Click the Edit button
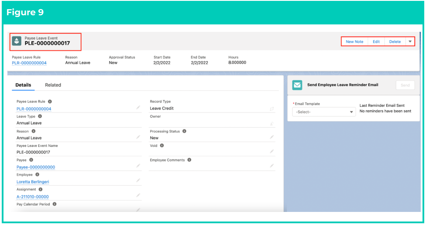 [376, 41]
